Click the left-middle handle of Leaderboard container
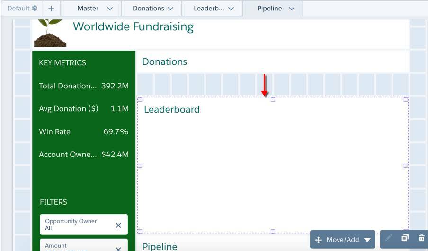 [140, 165]
